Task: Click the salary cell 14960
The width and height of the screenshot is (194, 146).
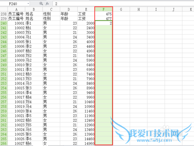Action: point(86,143)
